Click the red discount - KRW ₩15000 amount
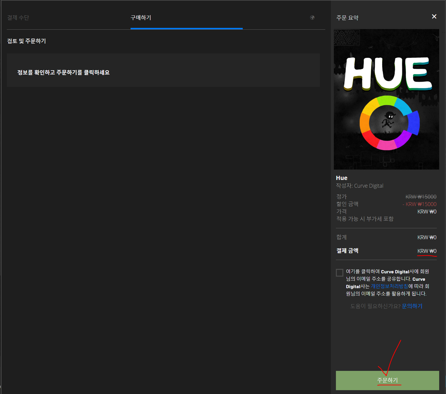Screen dimensions: 446x394 pos(419,204)
